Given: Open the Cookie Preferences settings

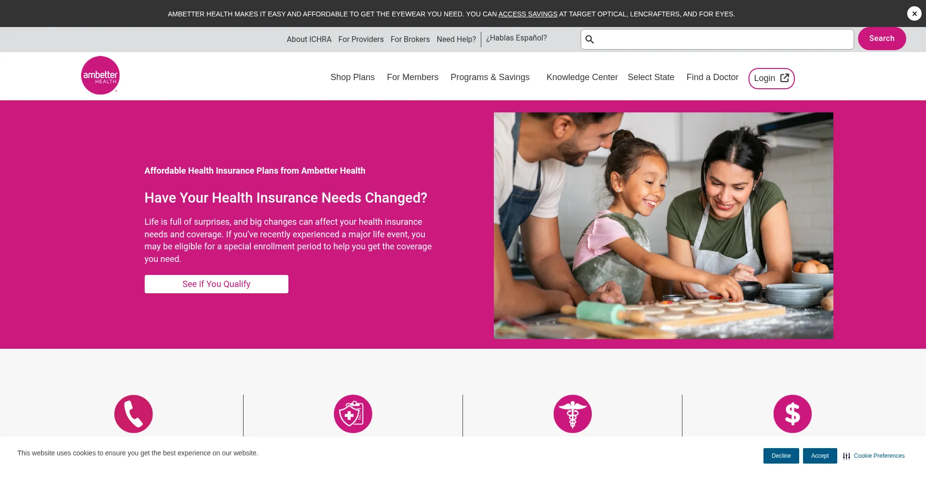Looking at the screenshot, I should (873, 456).
